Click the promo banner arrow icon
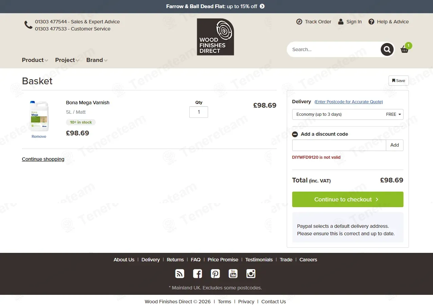The width and height of the screenshot is (433, 306). pyautogui.click(x=262, y=6)
